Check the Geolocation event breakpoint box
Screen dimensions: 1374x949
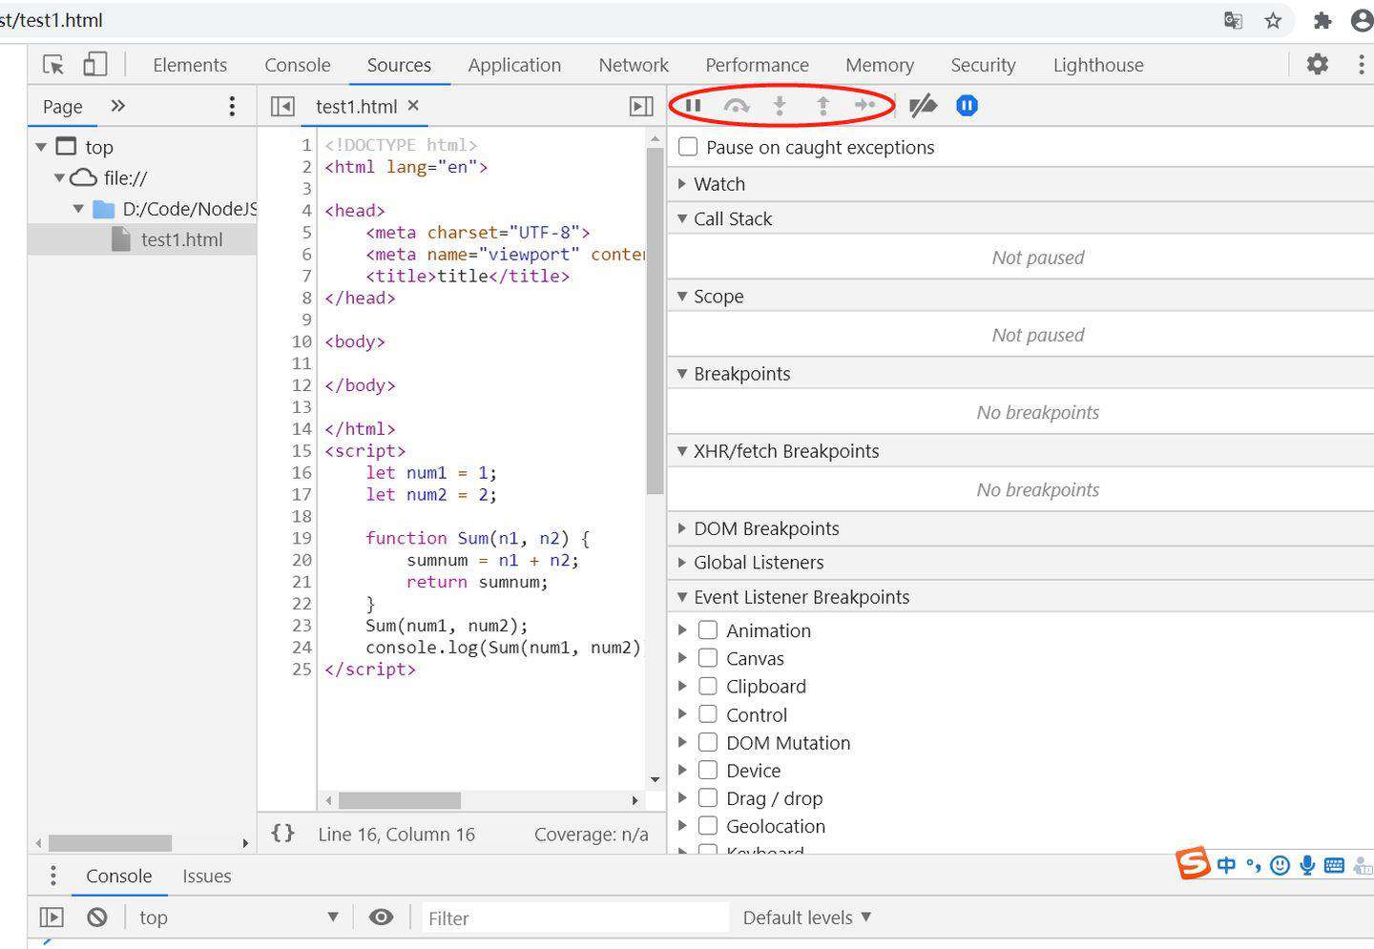708,826
